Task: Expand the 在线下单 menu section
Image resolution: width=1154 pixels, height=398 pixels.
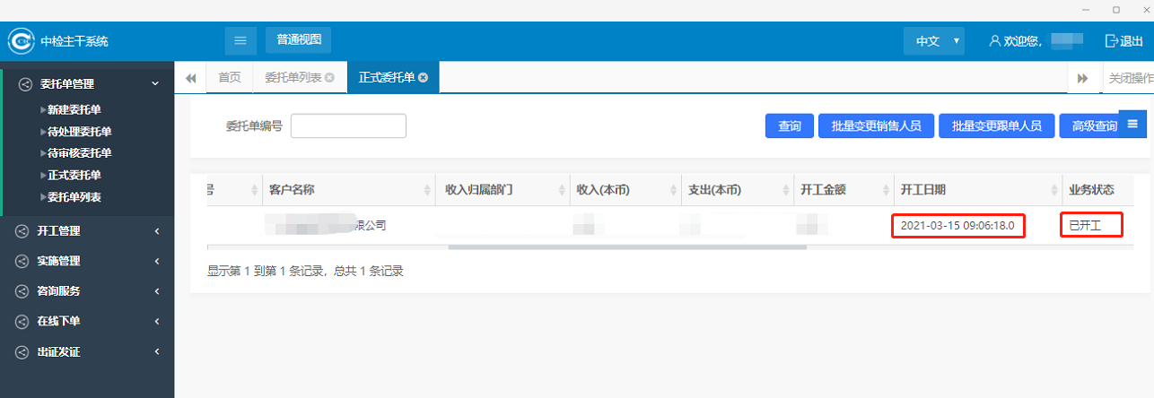Action: [87, 321]
